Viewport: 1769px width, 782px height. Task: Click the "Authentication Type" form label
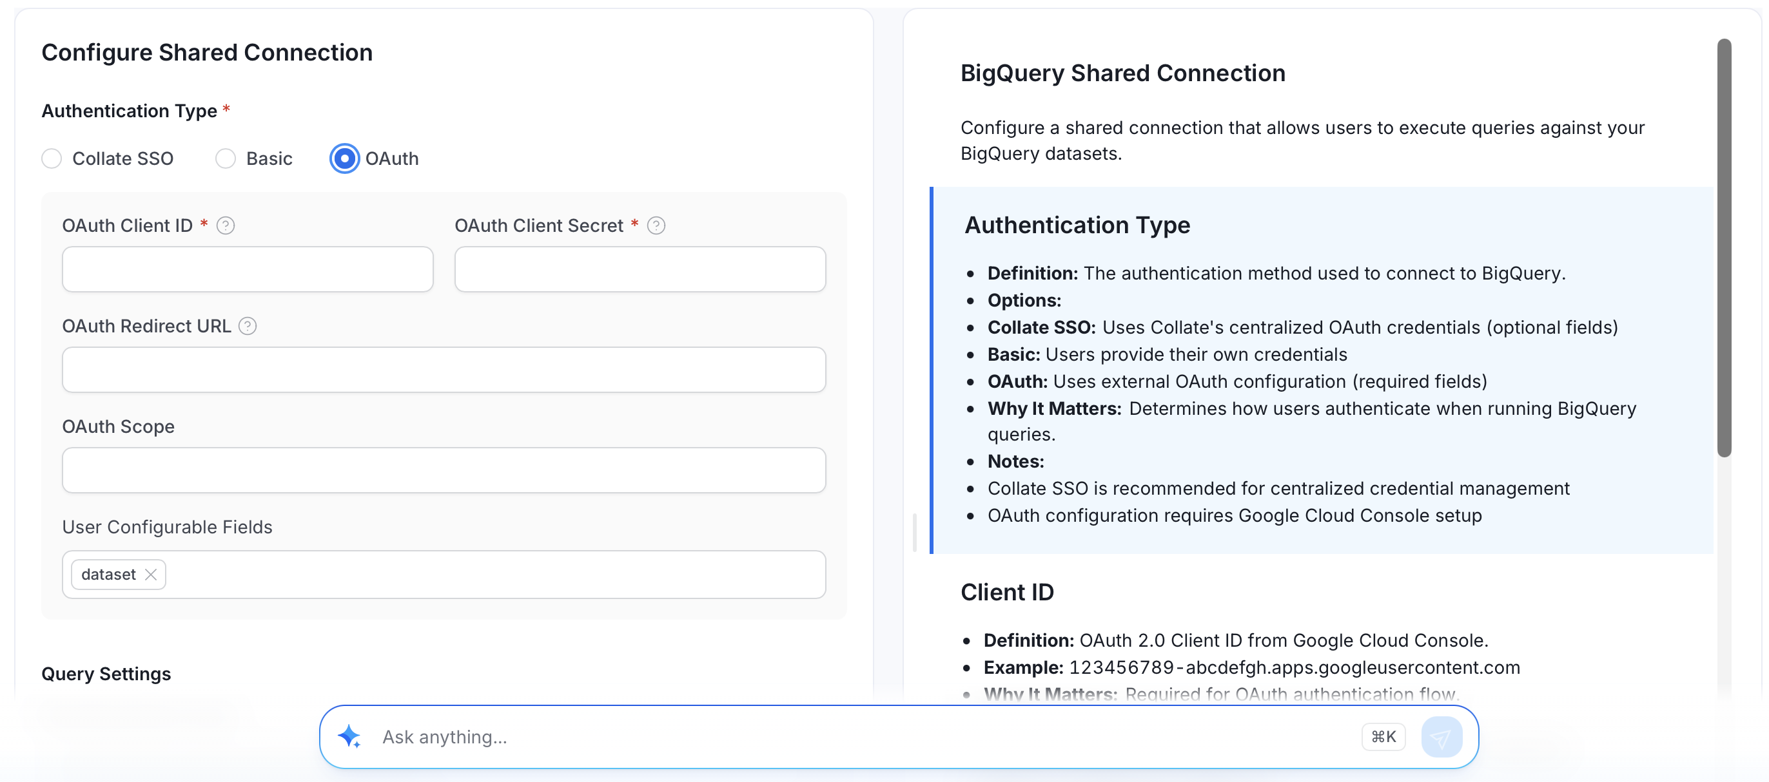pos(129,111)
